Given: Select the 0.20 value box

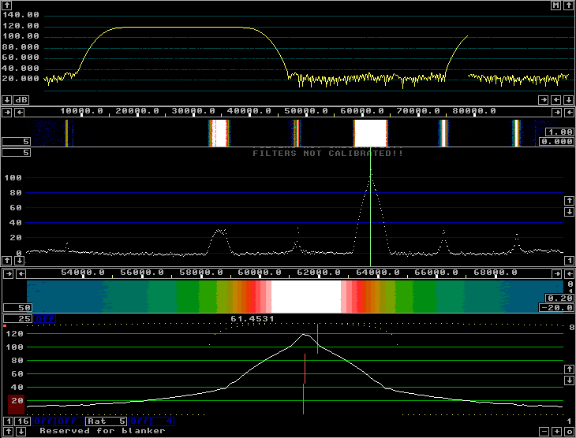Looking at the screenshot, I should coord(559,298).
